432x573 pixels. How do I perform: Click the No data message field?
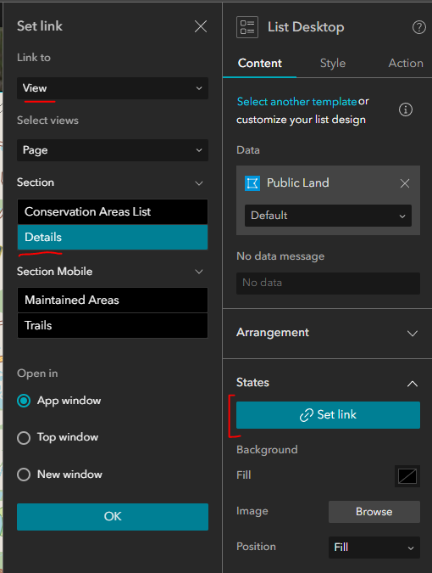click(328, 284)
